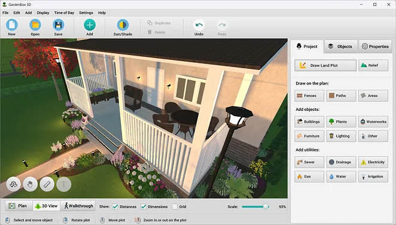Open the Settings menu
The image size is (396, 225).
pos(86,13)
